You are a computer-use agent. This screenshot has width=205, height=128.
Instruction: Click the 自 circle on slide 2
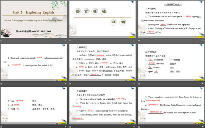113,22
